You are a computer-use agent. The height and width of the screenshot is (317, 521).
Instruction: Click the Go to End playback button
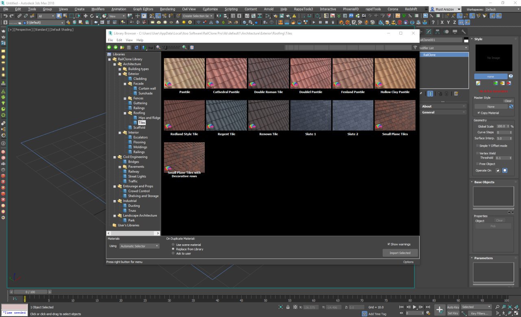coord(428,307)
